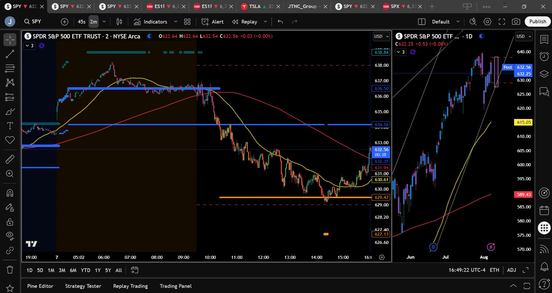Open the alerts clock panel
This screenshot has height=293, width=552.
coord(544,56)
